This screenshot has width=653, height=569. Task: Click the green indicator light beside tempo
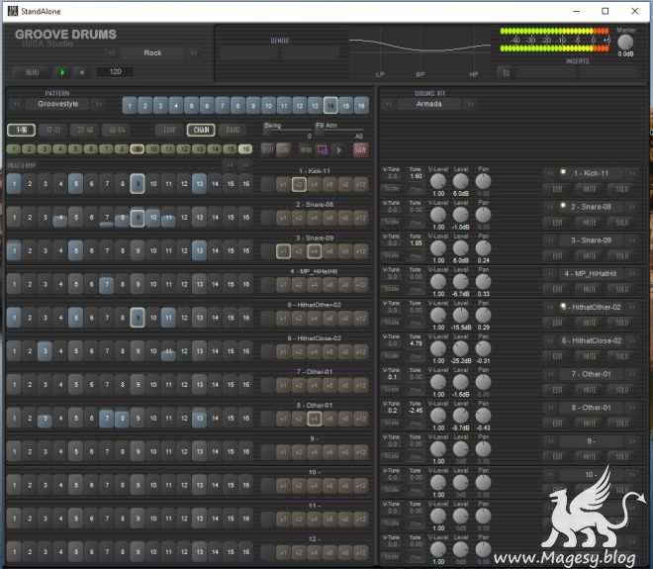point(62,72)
